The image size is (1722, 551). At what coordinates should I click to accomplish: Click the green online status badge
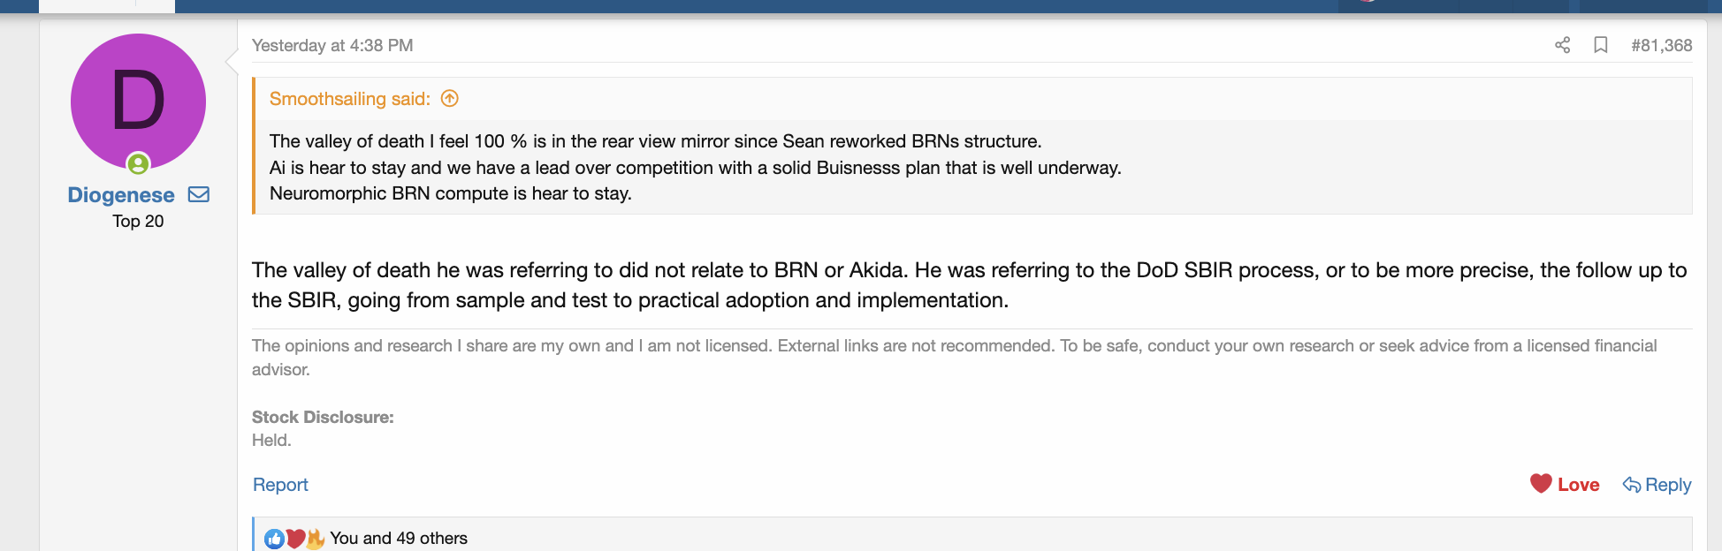139,163
